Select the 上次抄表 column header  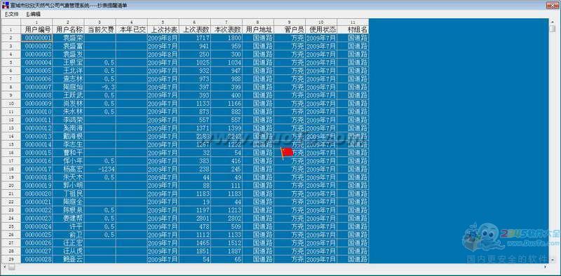(163, 29)
